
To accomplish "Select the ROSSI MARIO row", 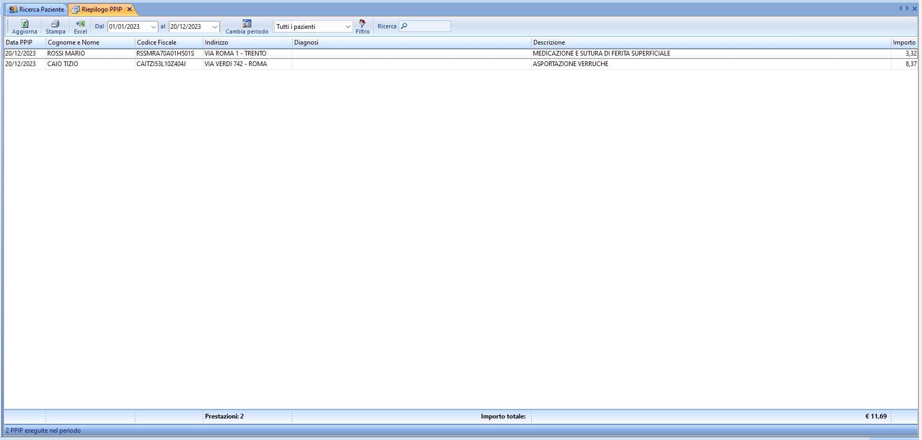I will click(x=461, y=53).
